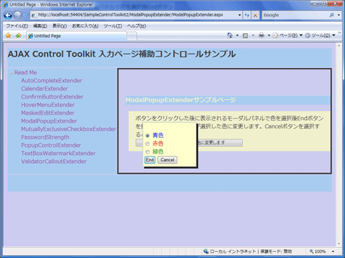Open the CalendarExtender link

pyautogui.click(x=44, y=89)
